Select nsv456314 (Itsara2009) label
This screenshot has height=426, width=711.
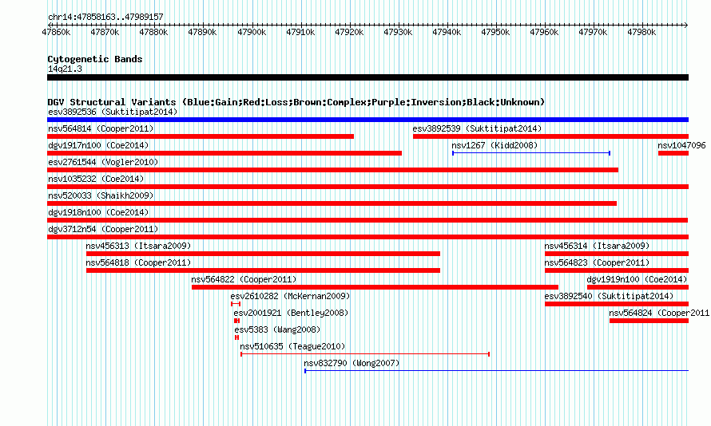[x=597, y=247]
